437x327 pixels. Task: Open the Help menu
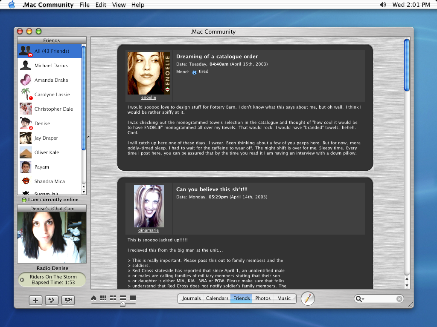point(138,5)
